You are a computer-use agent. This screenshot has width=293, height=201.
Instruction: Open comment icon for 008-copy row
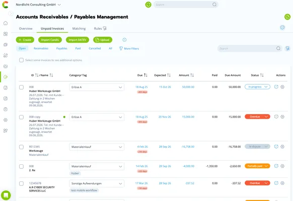(276, 117)
